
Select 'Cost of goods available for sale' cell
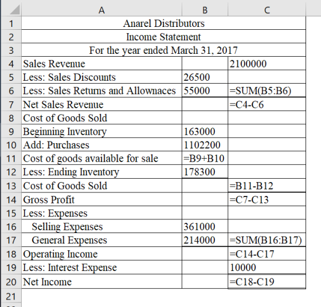pos(102,158)
